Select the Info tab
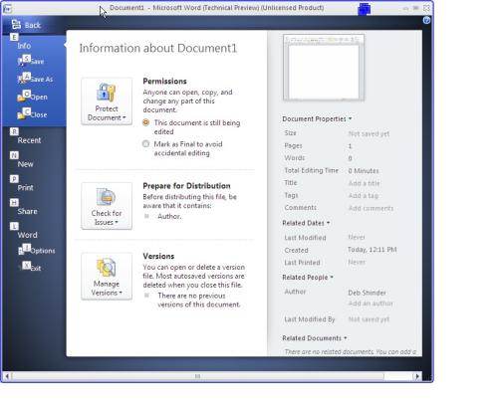Image resolution: width=498 pixels, height=405 pixels. coord(24,46)
